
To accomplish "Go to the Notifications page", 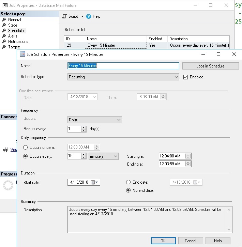I will coord(18,42).
